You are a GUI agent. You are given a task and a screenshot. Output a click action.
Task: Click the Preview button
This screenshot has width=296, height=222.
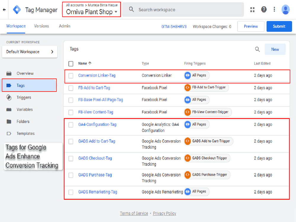tap(251, 26)
